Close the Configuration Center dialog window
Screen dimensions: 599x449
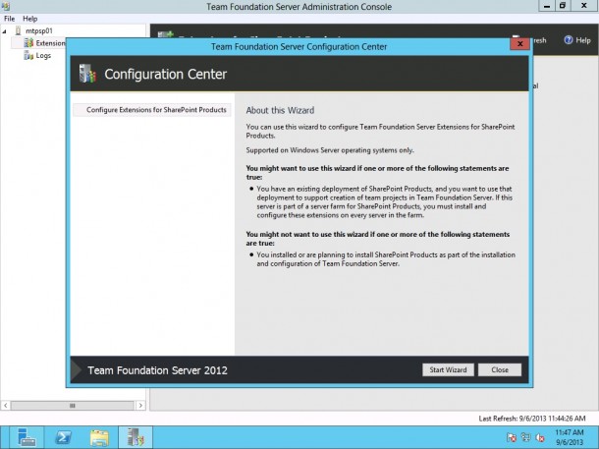[x=519, y=44]
